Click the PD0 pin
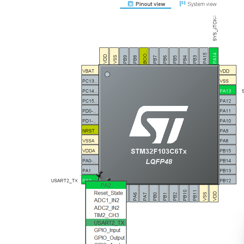 click(90, 110)
